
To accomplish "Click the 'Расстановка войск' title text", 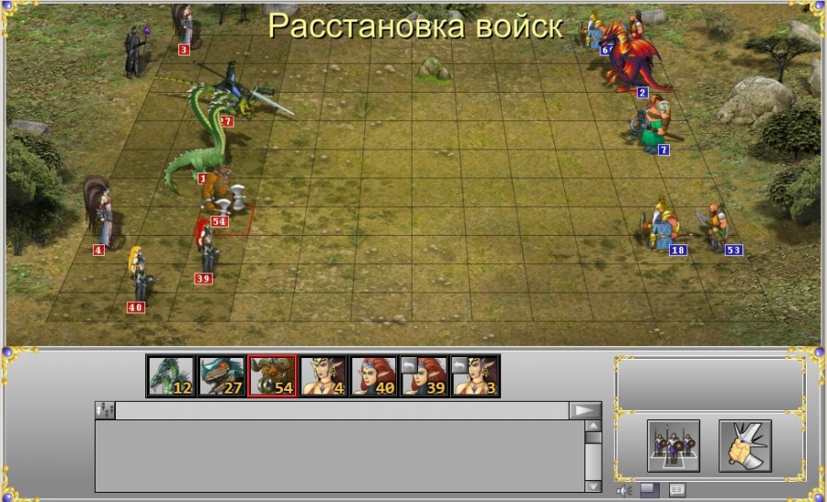I will [415, 26].
